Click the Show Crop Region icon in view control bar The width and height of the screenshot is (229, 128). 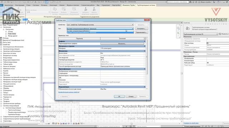[x=66, y=123]
